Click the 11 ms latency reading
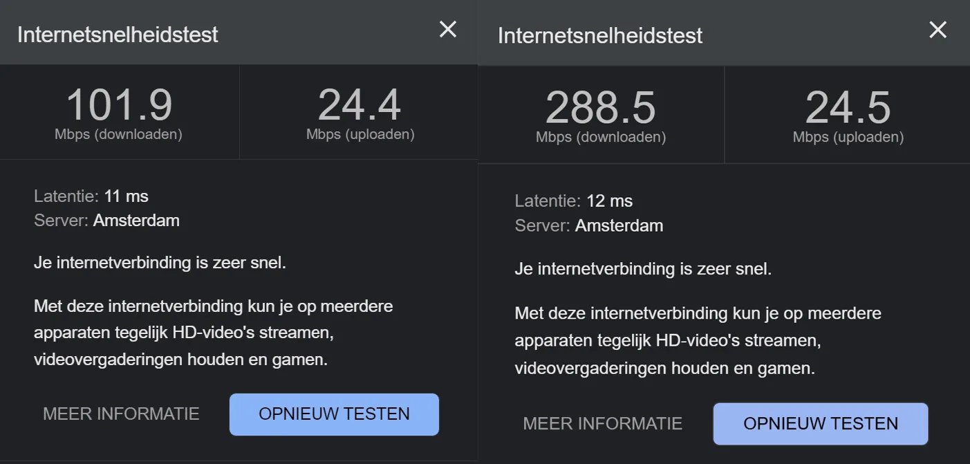The height and width of the screenshot is (464, 970). click(126, 196)
